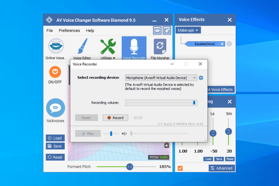This screenshot has width=279, height=186.
Task: Open File menu
Action: tap(49, 31)
